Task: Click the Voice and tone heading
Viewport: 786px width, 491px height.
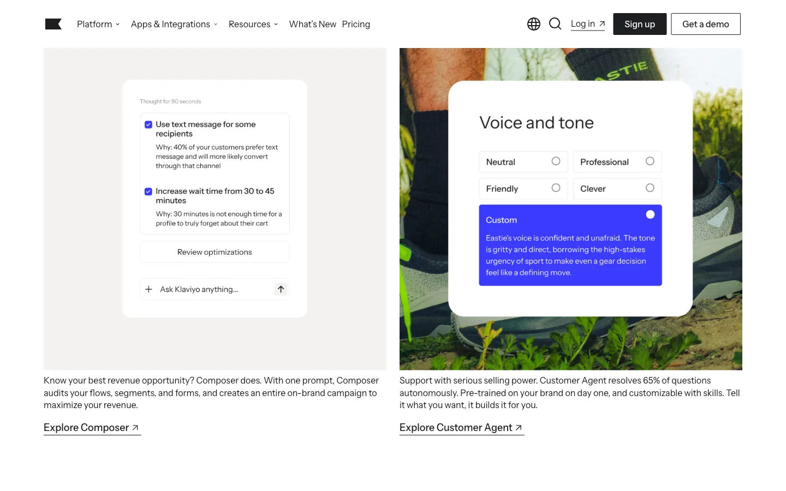Action: click(x=537, y=123)
